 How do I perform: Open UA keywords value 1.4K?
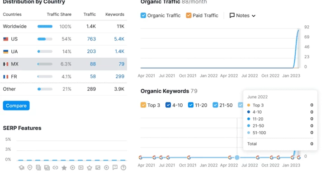(119, 51)
